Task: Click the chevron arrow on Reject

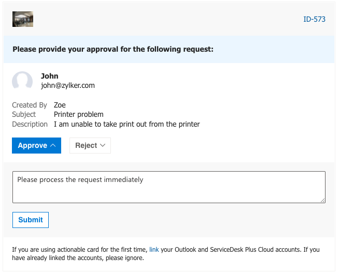Action: click(x=103, y=145)
